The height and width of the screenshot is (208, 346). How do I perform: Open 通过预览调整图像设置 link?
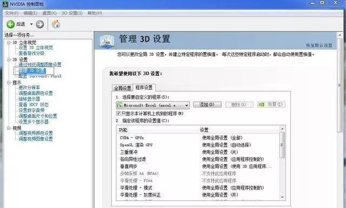pyautogui.click(x=40, y=64)
